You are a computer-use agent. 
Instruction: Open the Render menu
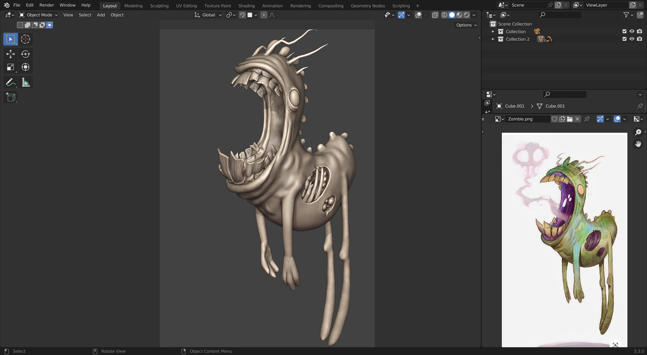47,5
